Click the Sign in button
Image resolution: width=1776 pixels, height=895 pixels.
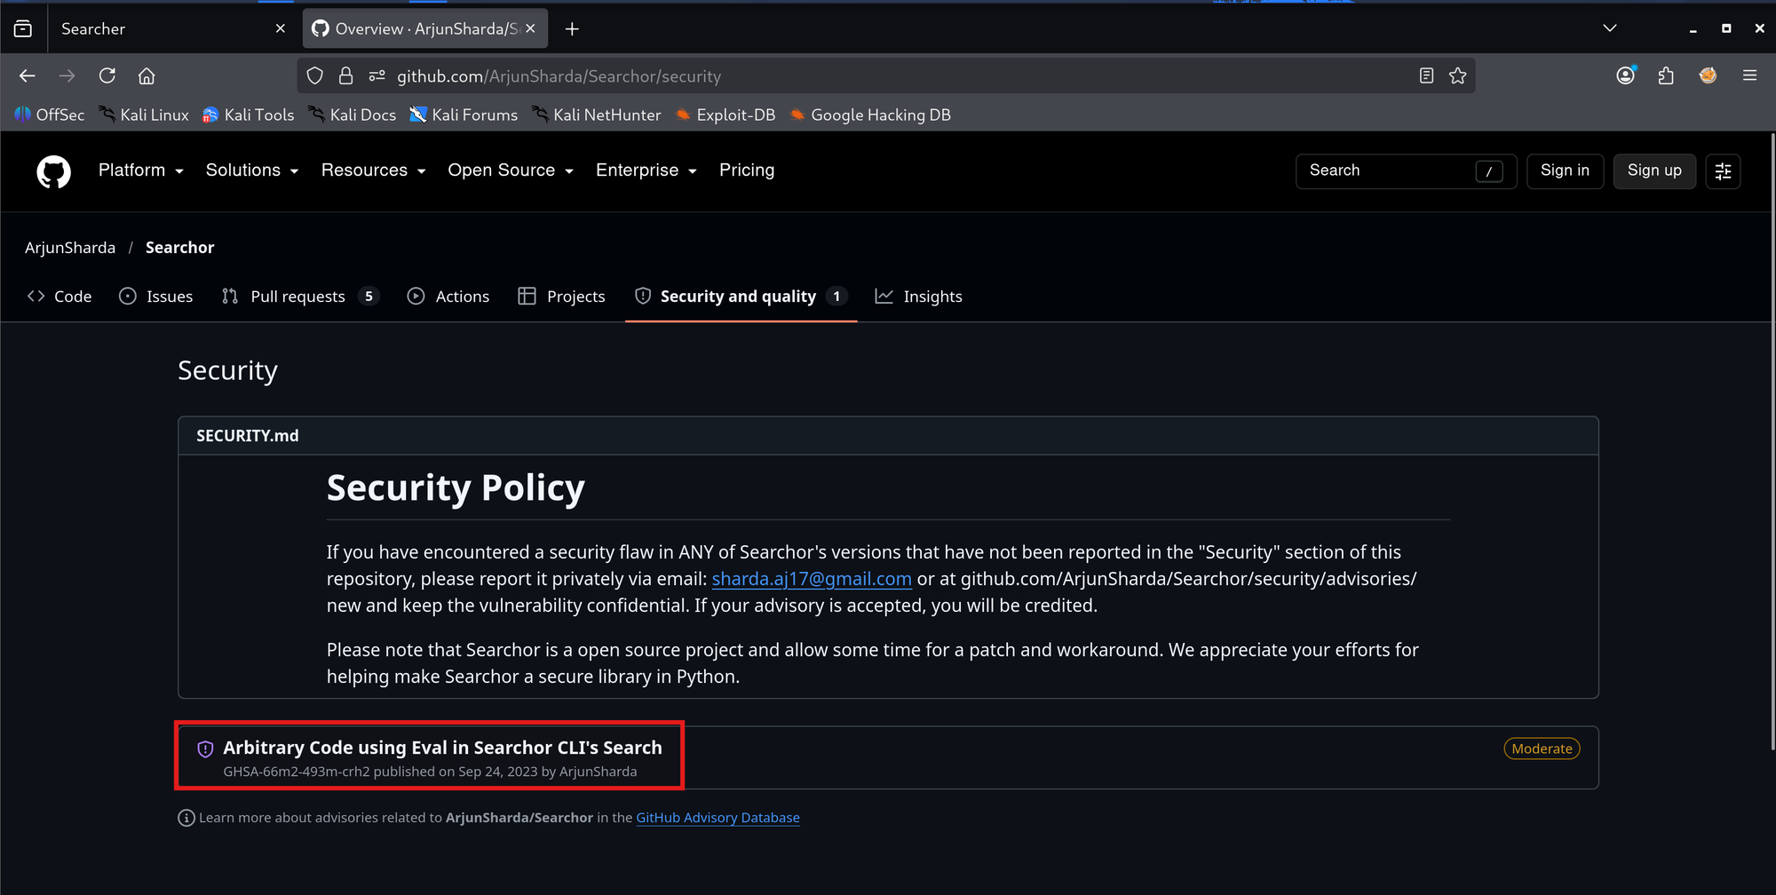tap(1565, 170)
